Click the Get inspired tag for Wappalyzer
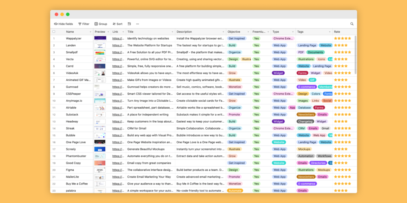The image size is (407, 203). click(x=236, y=38)
